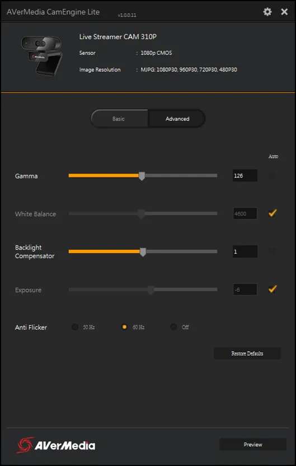Uncheck the Exposure Auto checkbox

coord(272,289)
